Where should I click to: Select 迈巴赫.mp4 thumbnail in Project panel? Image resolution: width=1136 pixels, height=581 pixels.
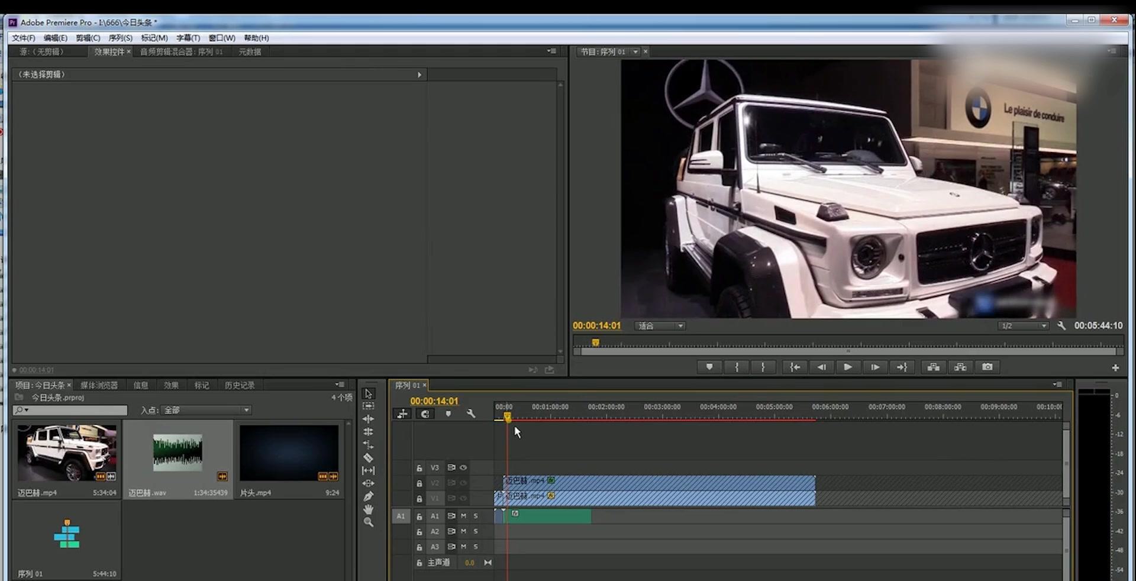[x=67, y=453]
